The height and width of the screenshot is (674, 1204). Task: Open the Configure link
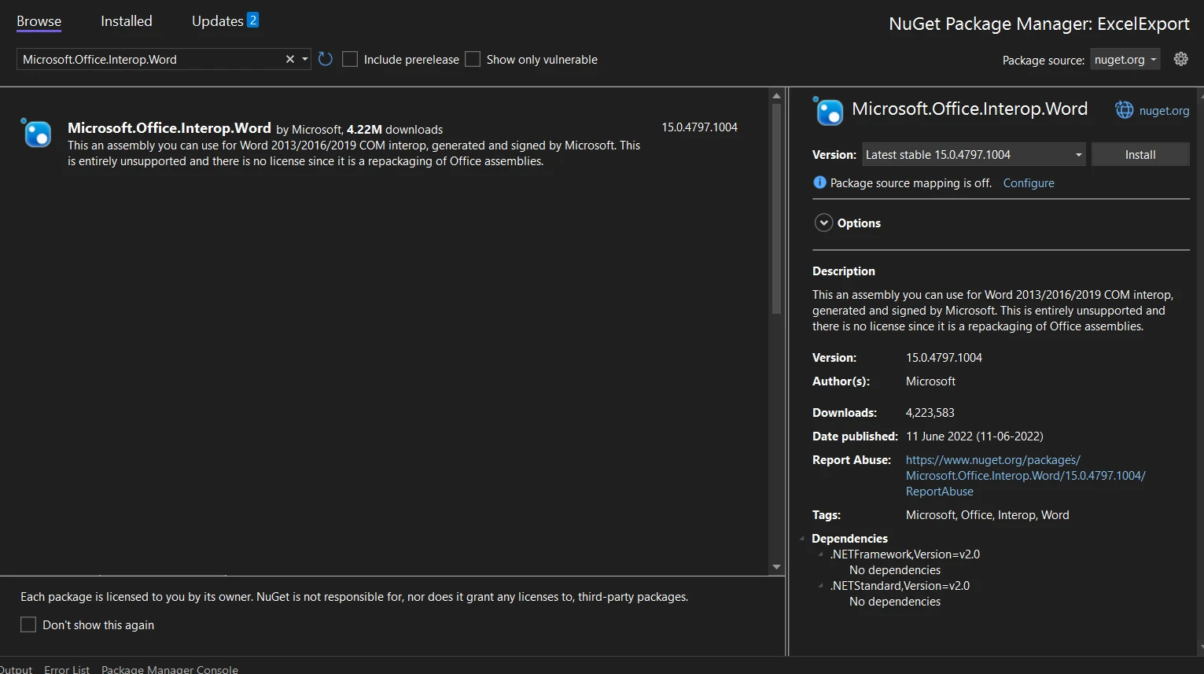pyautogui.click(x=1028, y=182)
